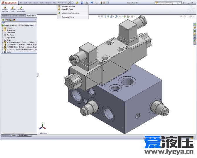The image size is (197, 158).
Task: Open View Orientation dropdown icon
Action: point(111,16)
